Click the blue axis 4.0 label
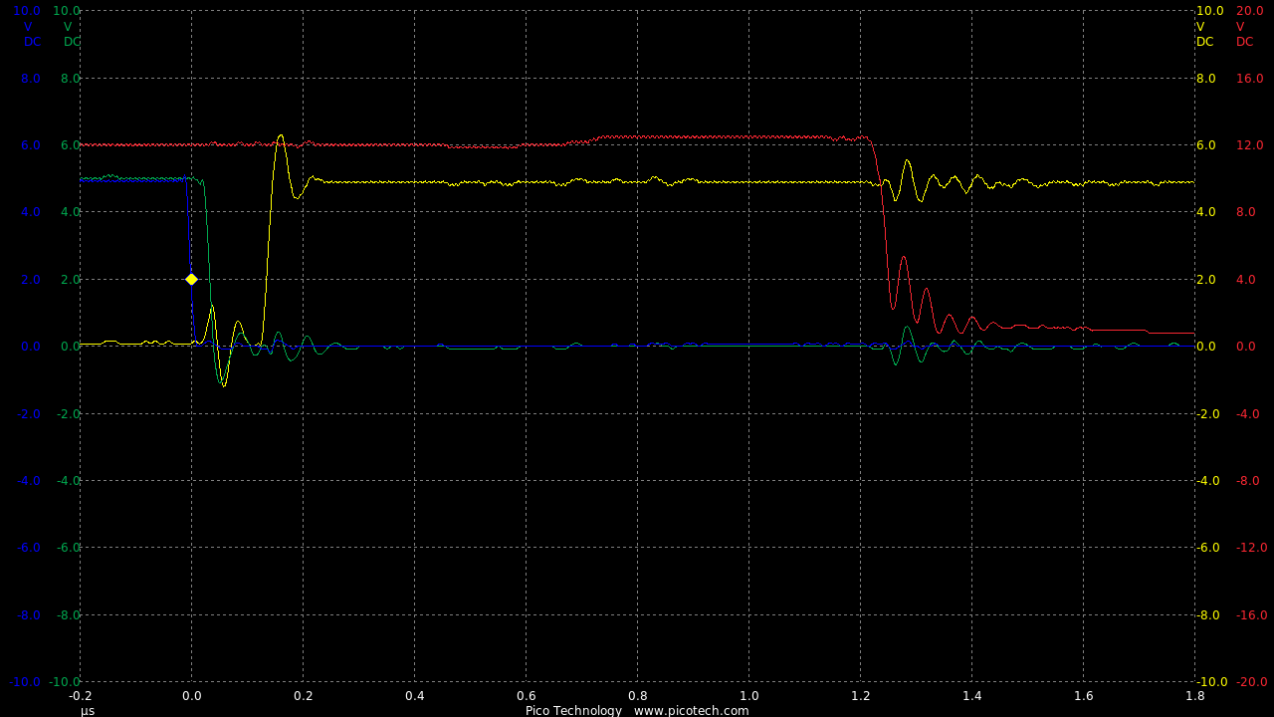Viewport: 1274px width, 717px height. click(31, 212)
